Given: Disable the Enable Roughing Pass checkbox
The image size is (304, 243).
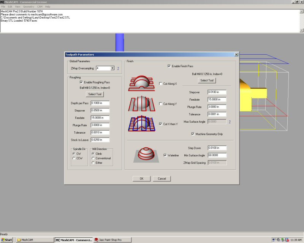Looking at the screenshot, I should pyautogui.click(x=81, y=82).
